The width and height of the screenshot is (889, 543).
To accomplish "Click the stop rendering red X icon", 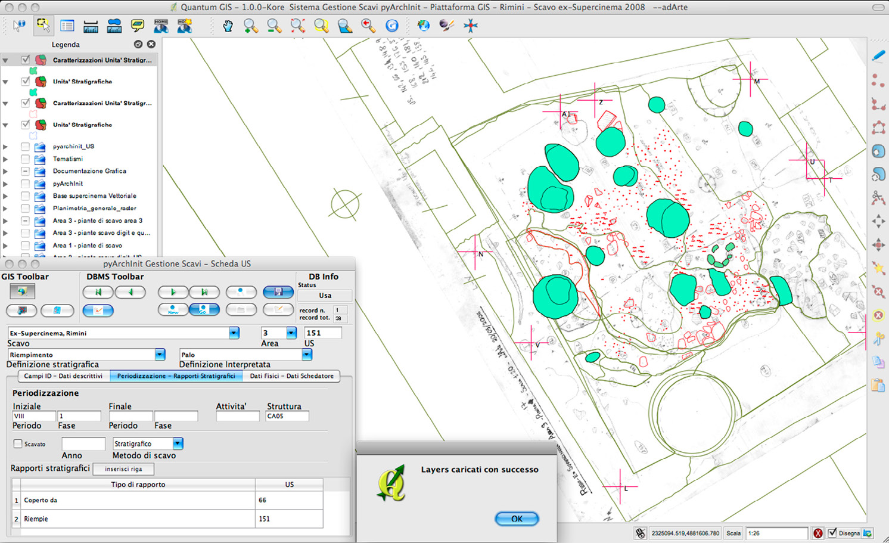I will tap(818, 533).
